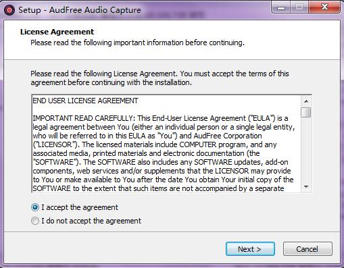
Task: Click the 'I do not accept the agreement' label text
Action: (91, 221)
